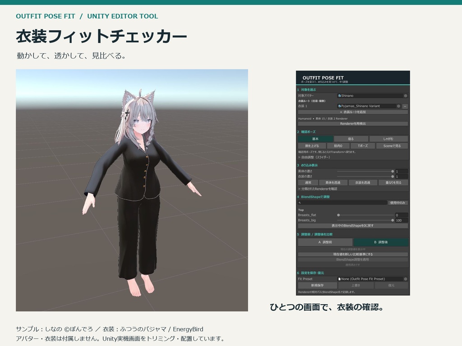Adjust the Breasts_big slider handle

393,220
